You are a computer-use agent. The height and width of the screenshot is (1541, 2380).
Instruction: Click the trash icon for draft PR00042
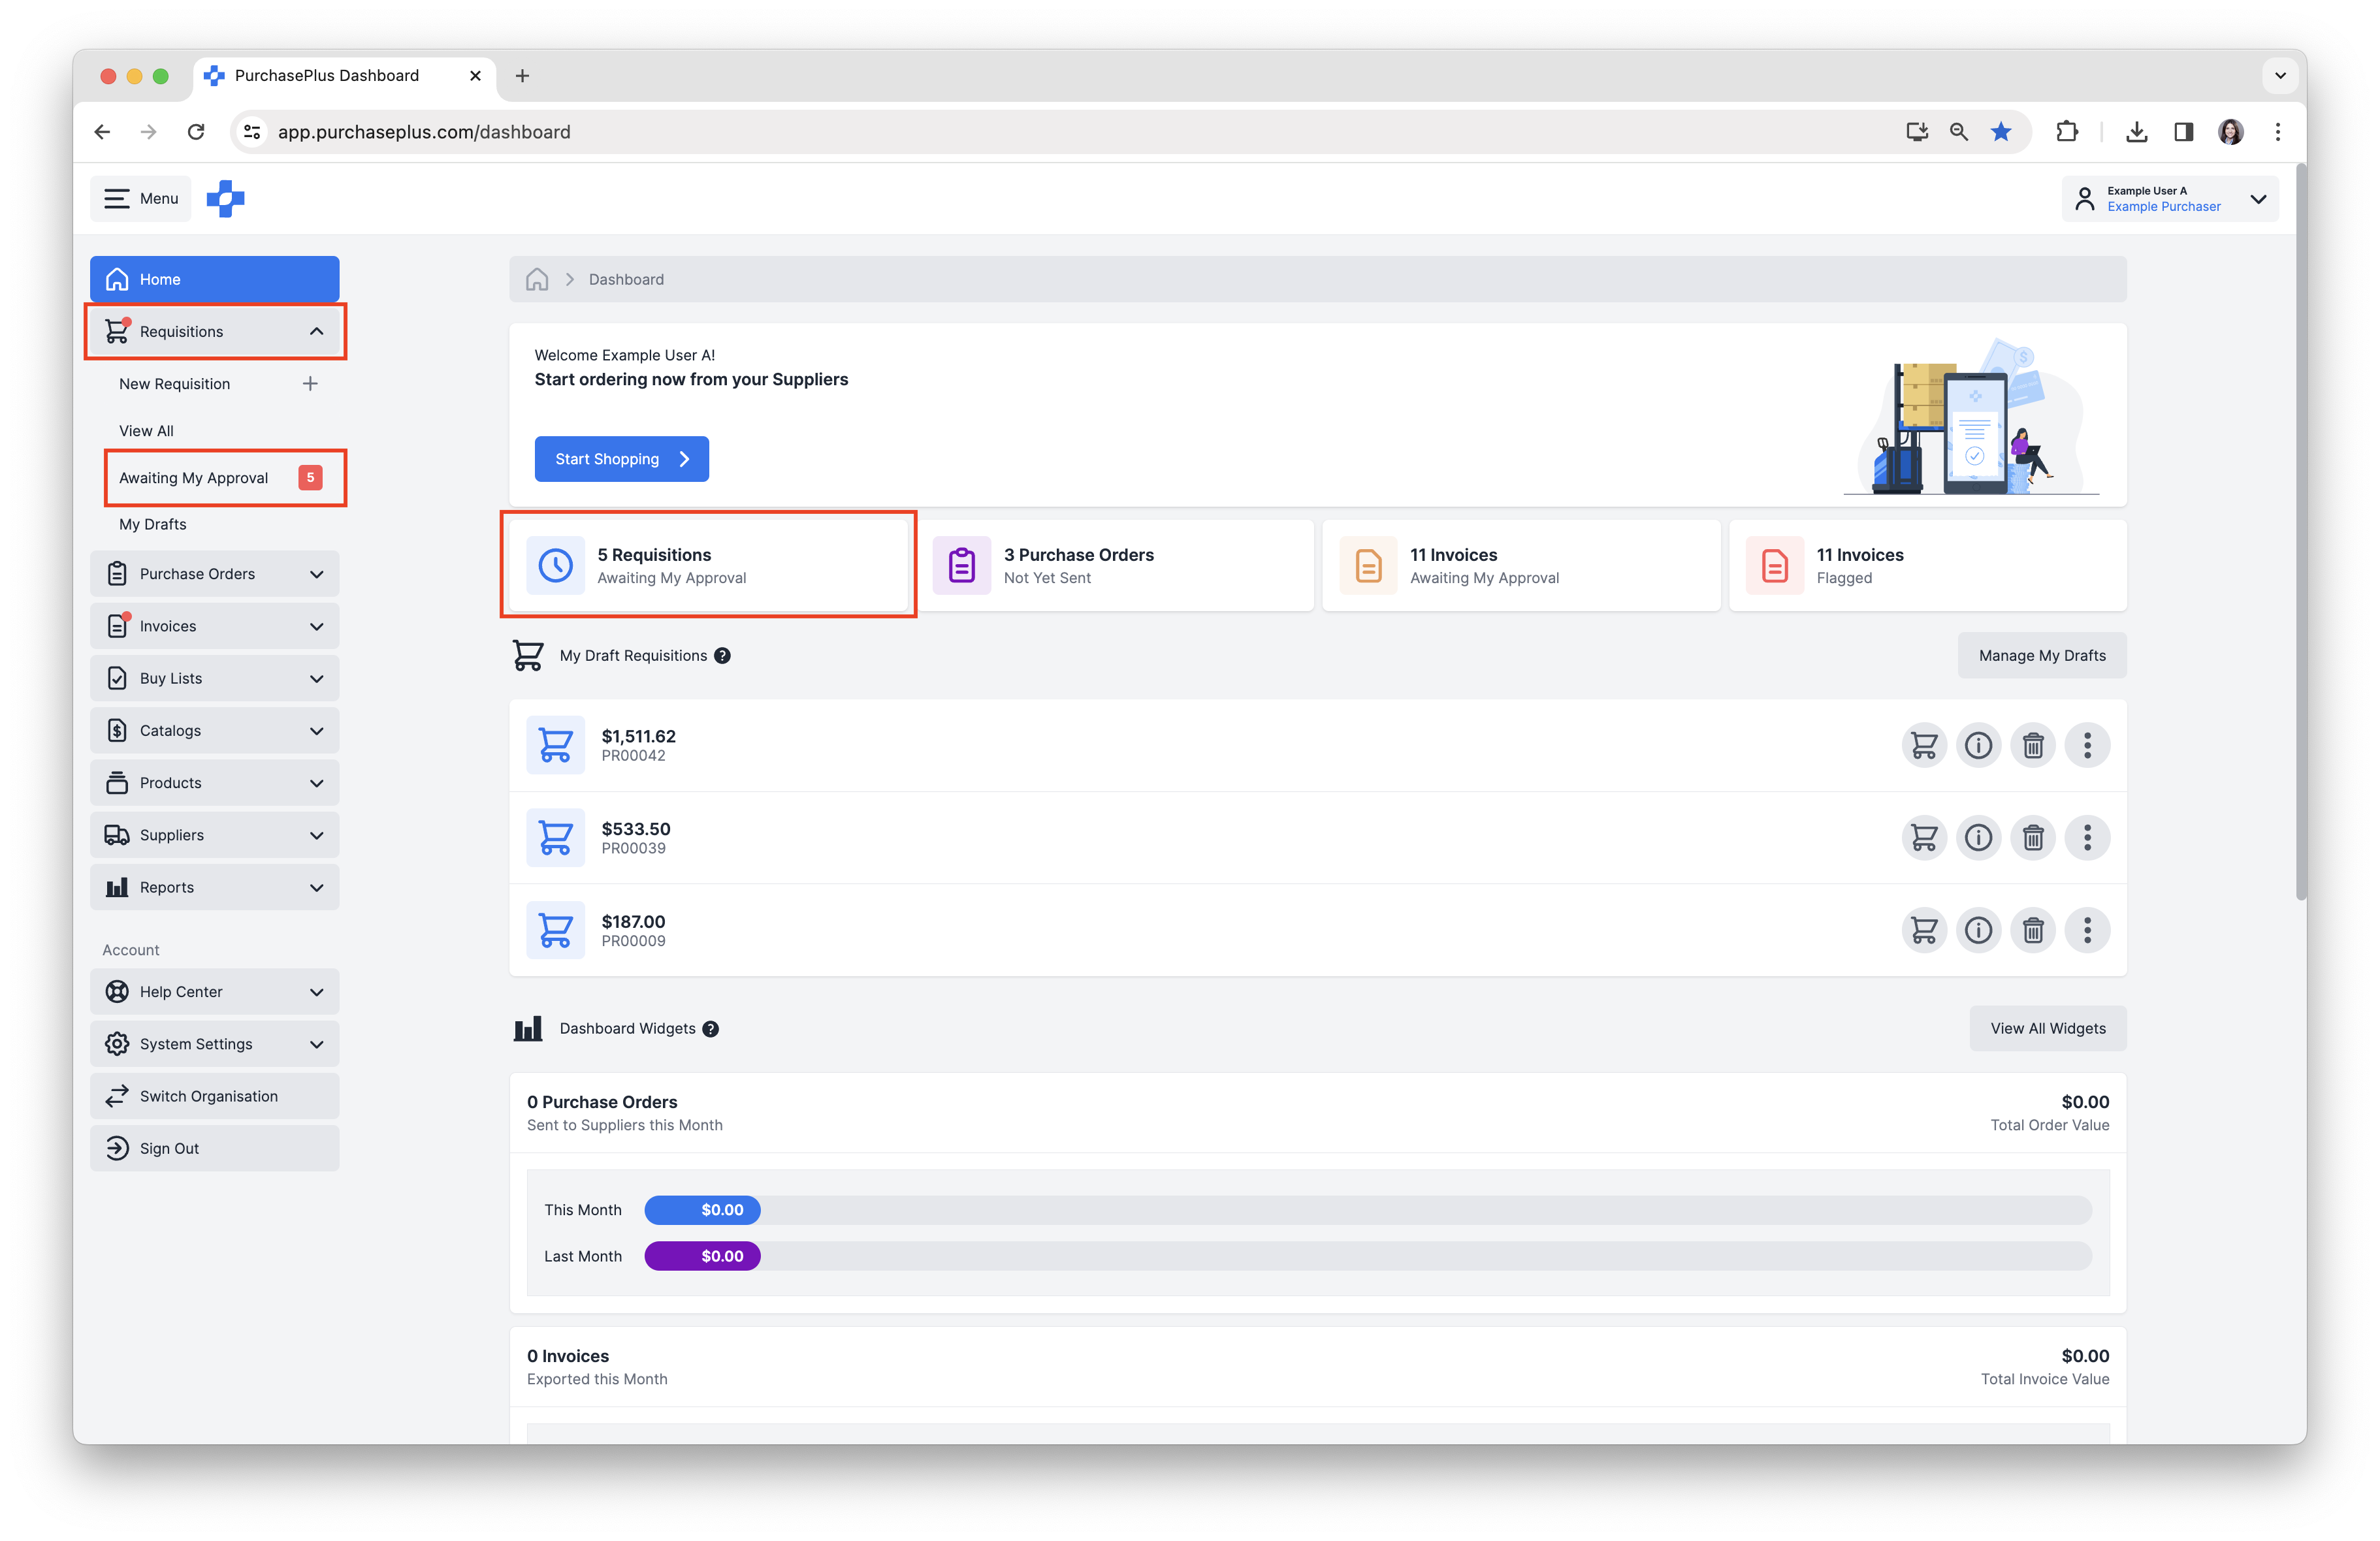[x=2032, y=745]
